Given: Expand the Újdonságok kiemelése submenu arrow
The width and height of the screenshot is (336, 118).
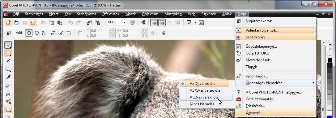Looking at the screenshot, I should click(313, 83).
